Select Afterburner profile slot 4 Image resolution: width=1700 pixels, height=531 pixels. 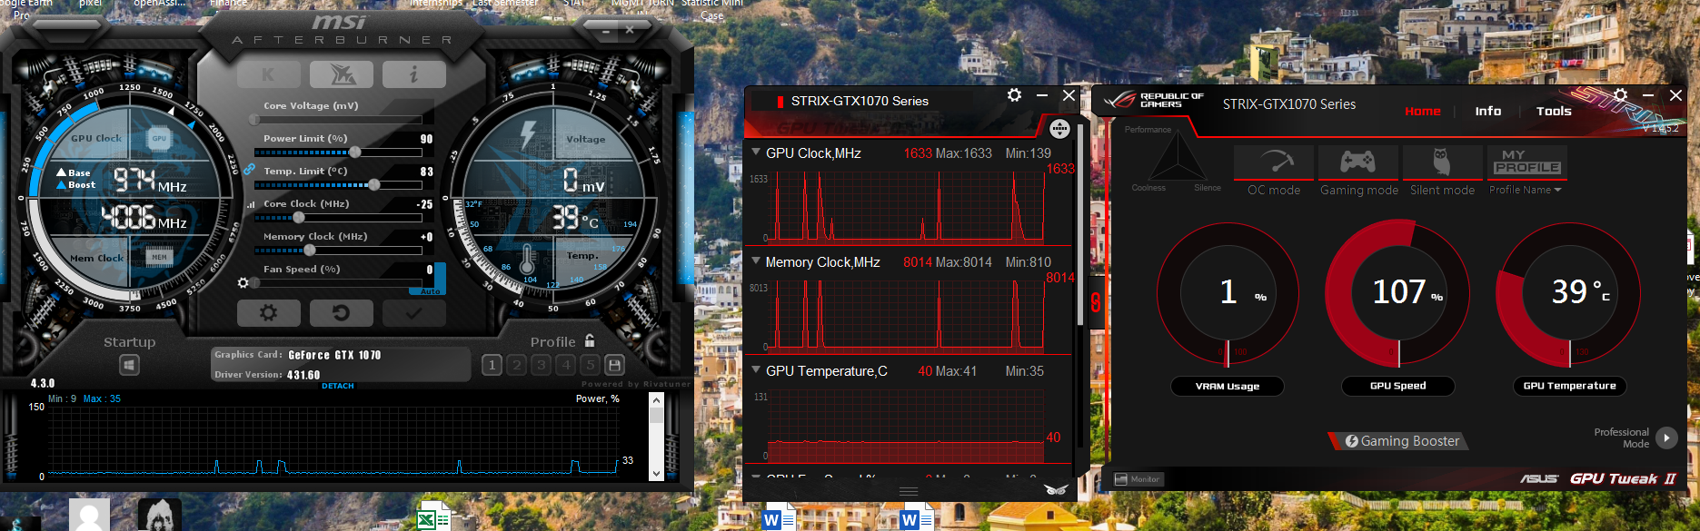(565, 365)
